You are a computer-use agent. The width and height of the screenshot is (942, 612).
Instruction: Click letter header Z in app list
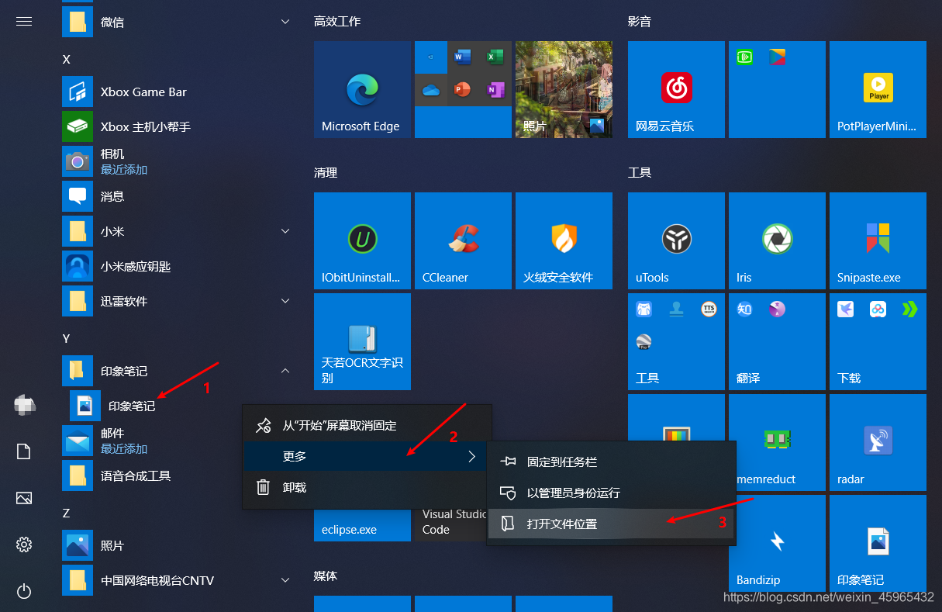click(66, 513)
